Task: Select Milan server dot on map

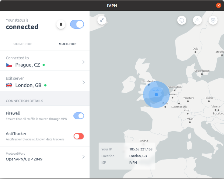Action: pyautogui.click(x=190, y=122)
